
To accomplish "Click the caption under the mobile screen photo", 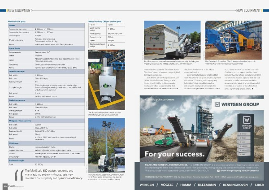I will pyautogui.click(x=171, y=62).
